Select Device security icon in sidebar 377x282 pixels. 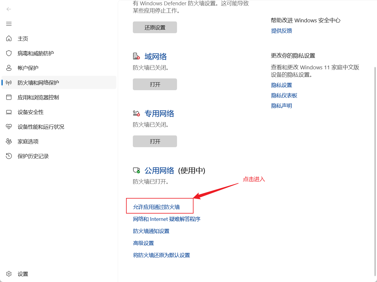[x=9, y=112]
